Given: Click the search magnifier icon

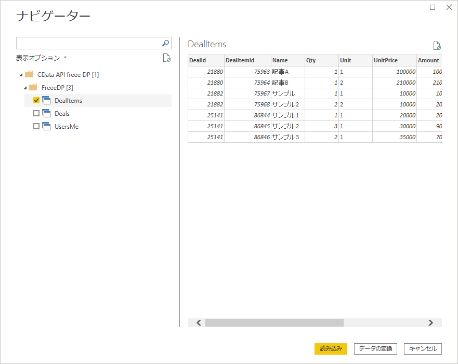Looking at the screenshot, I should [165, 43].
